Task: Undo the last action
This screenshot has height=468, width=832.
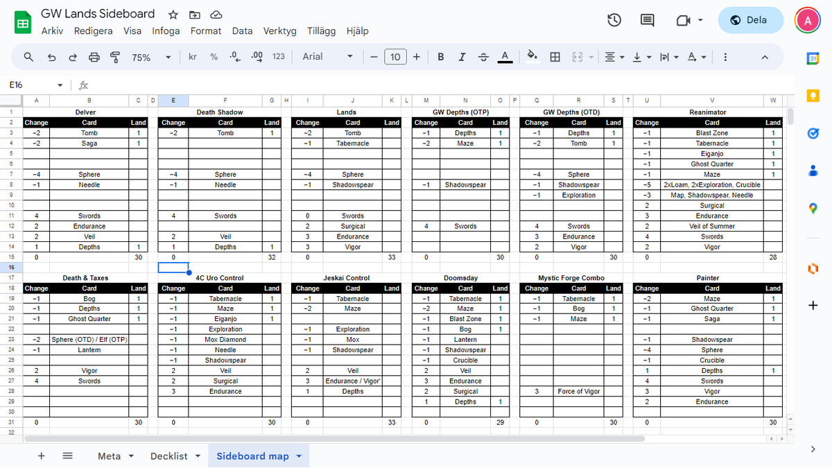Action: pos(51,57)
